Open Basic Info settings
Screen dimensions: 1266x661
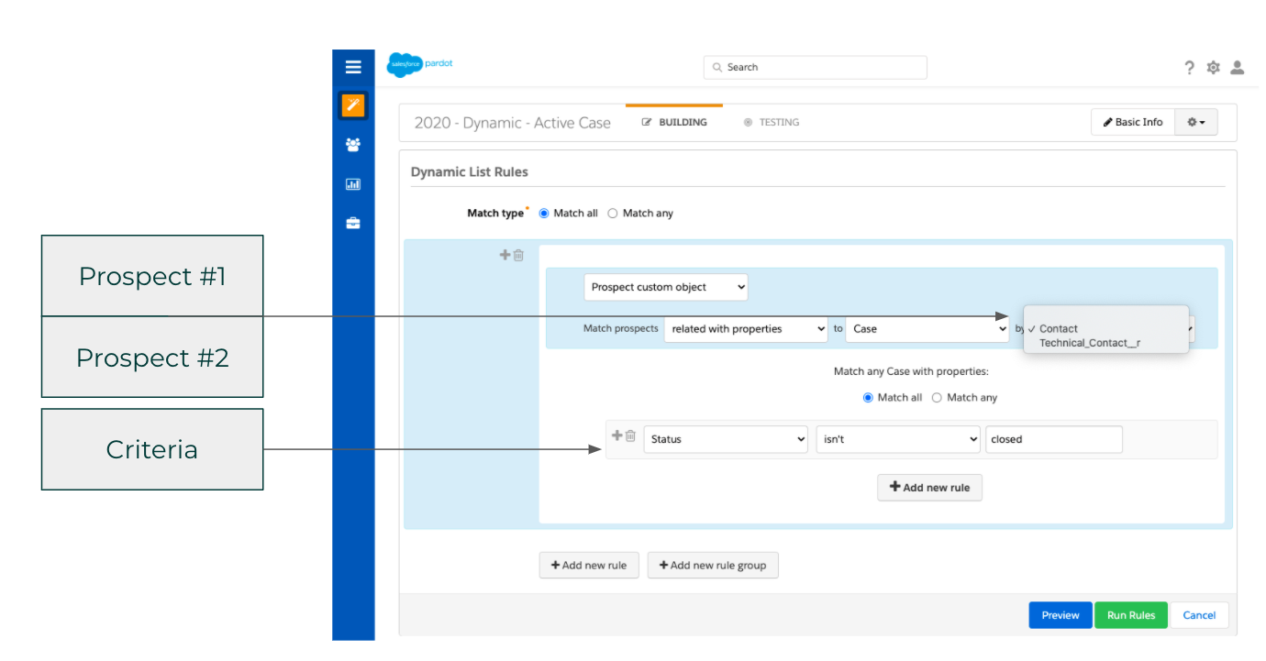coord(1132,121)
